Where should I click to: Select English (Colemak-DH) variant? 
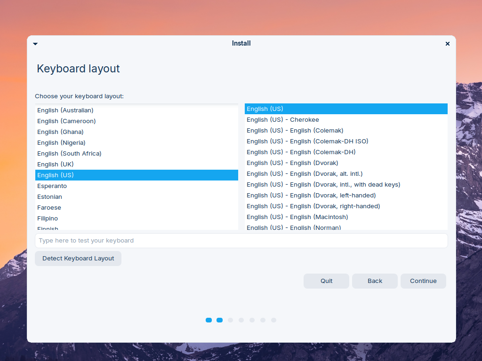[346, 152]
